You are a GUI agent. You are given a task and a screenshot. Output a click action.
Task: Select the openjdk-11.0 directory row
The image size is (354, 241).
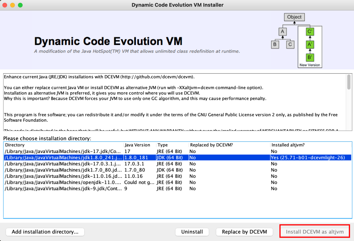click(178, 182)
